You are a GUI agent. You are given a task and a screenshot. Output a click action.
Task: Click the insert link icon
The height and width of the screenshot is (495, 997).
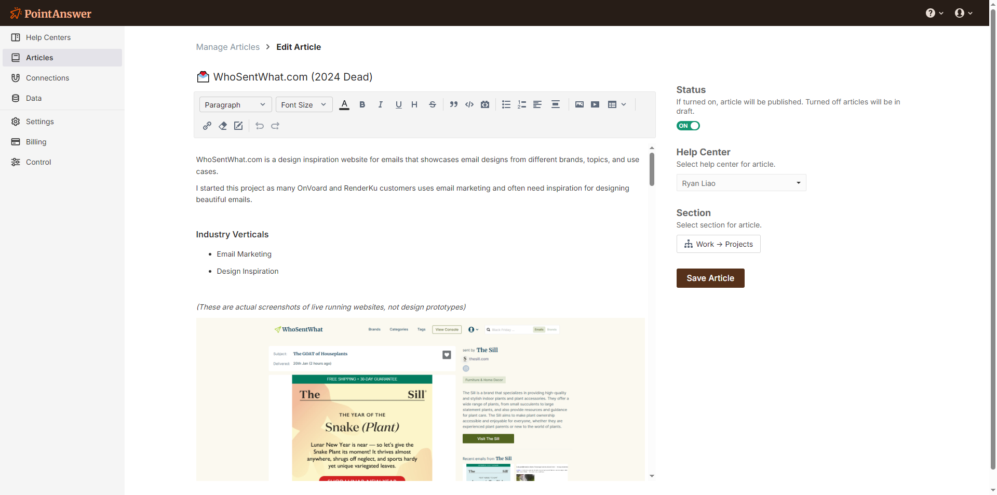pyautogui.click(x=207, y=126)
